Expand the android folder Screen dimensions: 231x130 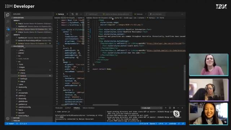click(x=21, y=53)
